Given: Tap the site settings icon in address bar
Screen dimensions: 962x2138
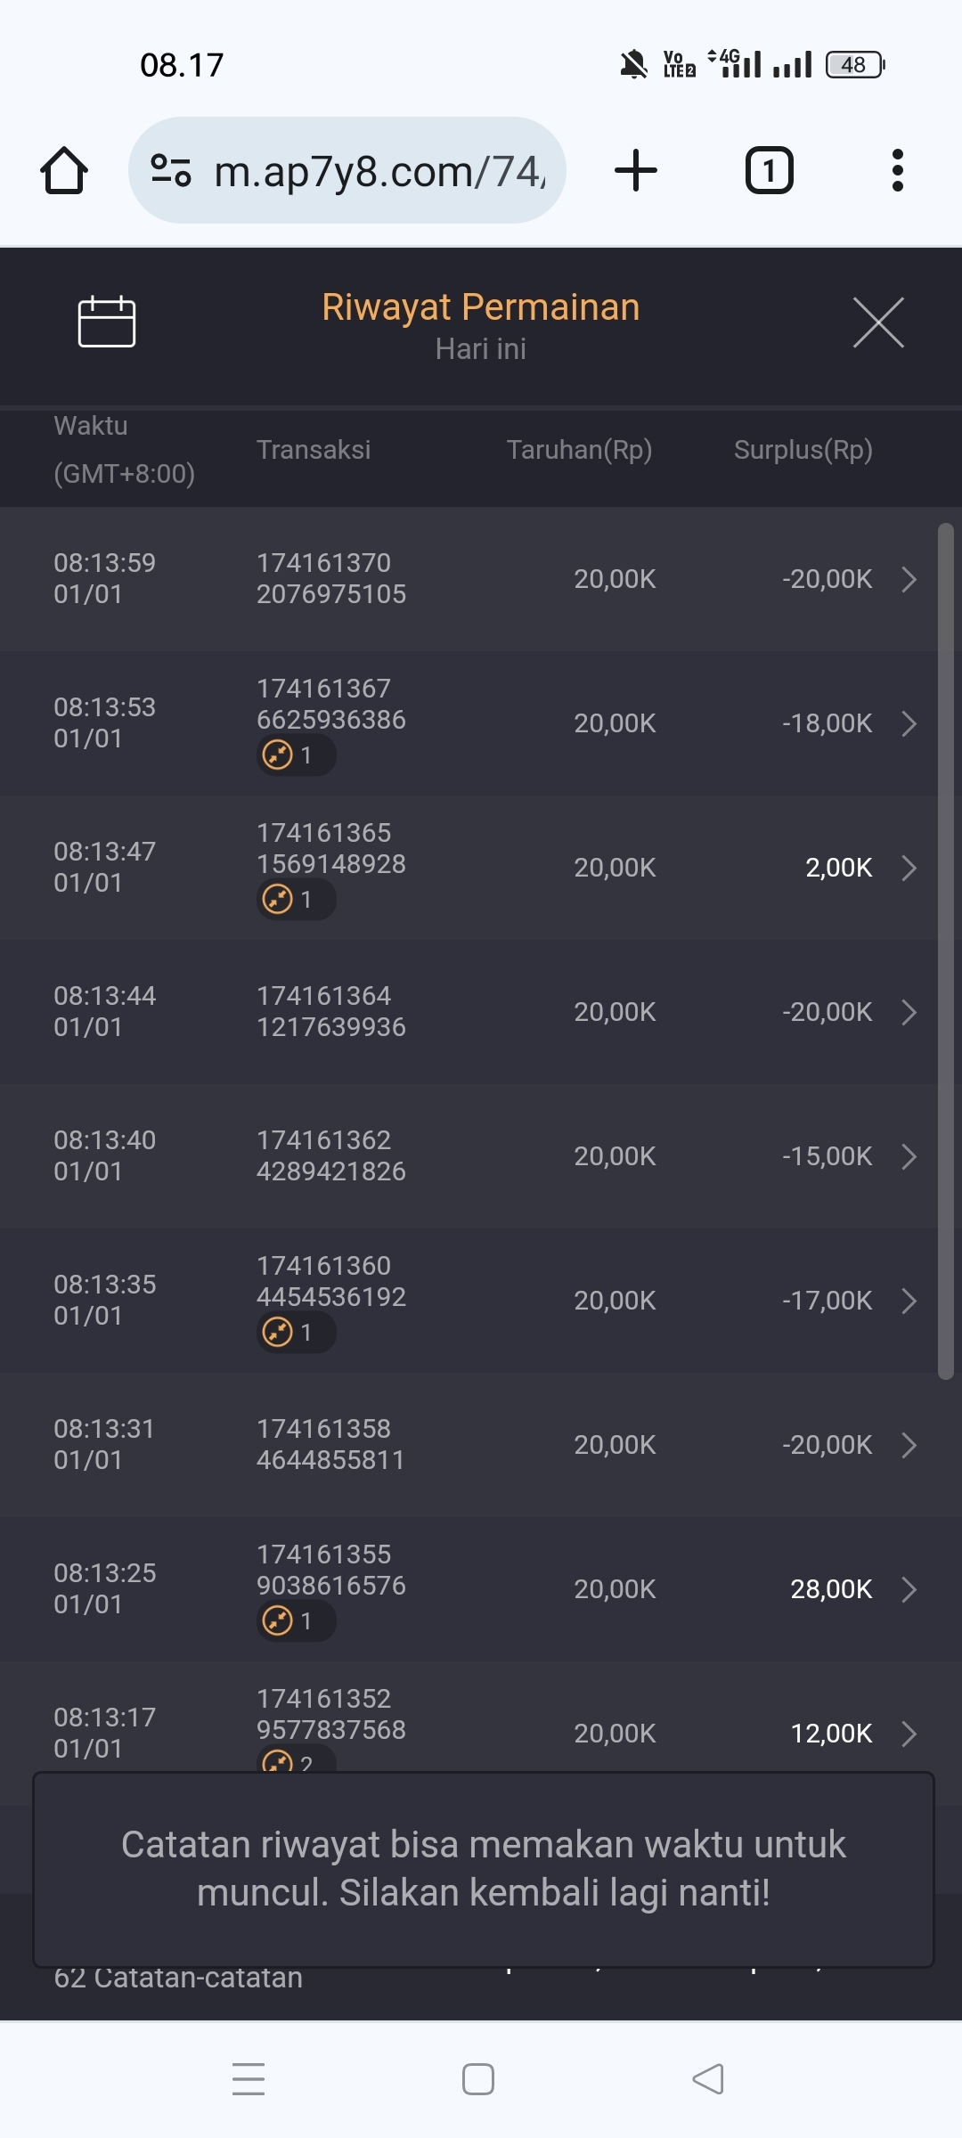Looking at the screenshot, I should coord(171,170).
